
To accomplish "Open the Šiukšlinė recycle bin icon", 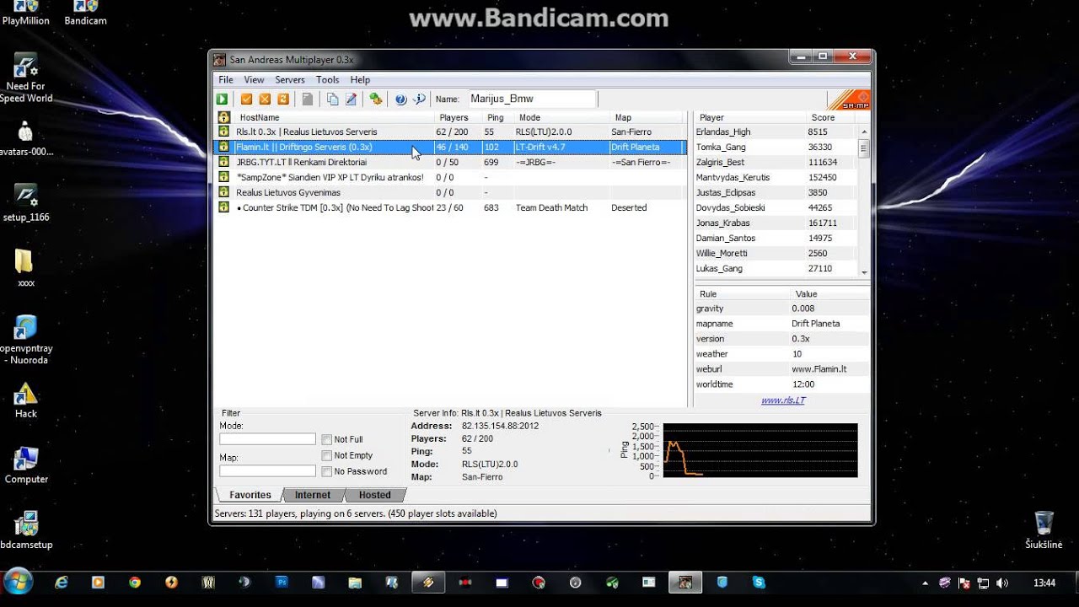I will point(1044,530).
